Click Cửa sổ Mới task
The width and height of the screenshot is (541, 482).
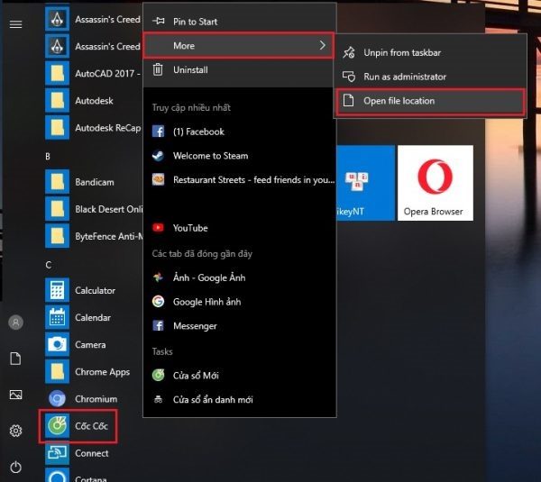pos(240,375)
